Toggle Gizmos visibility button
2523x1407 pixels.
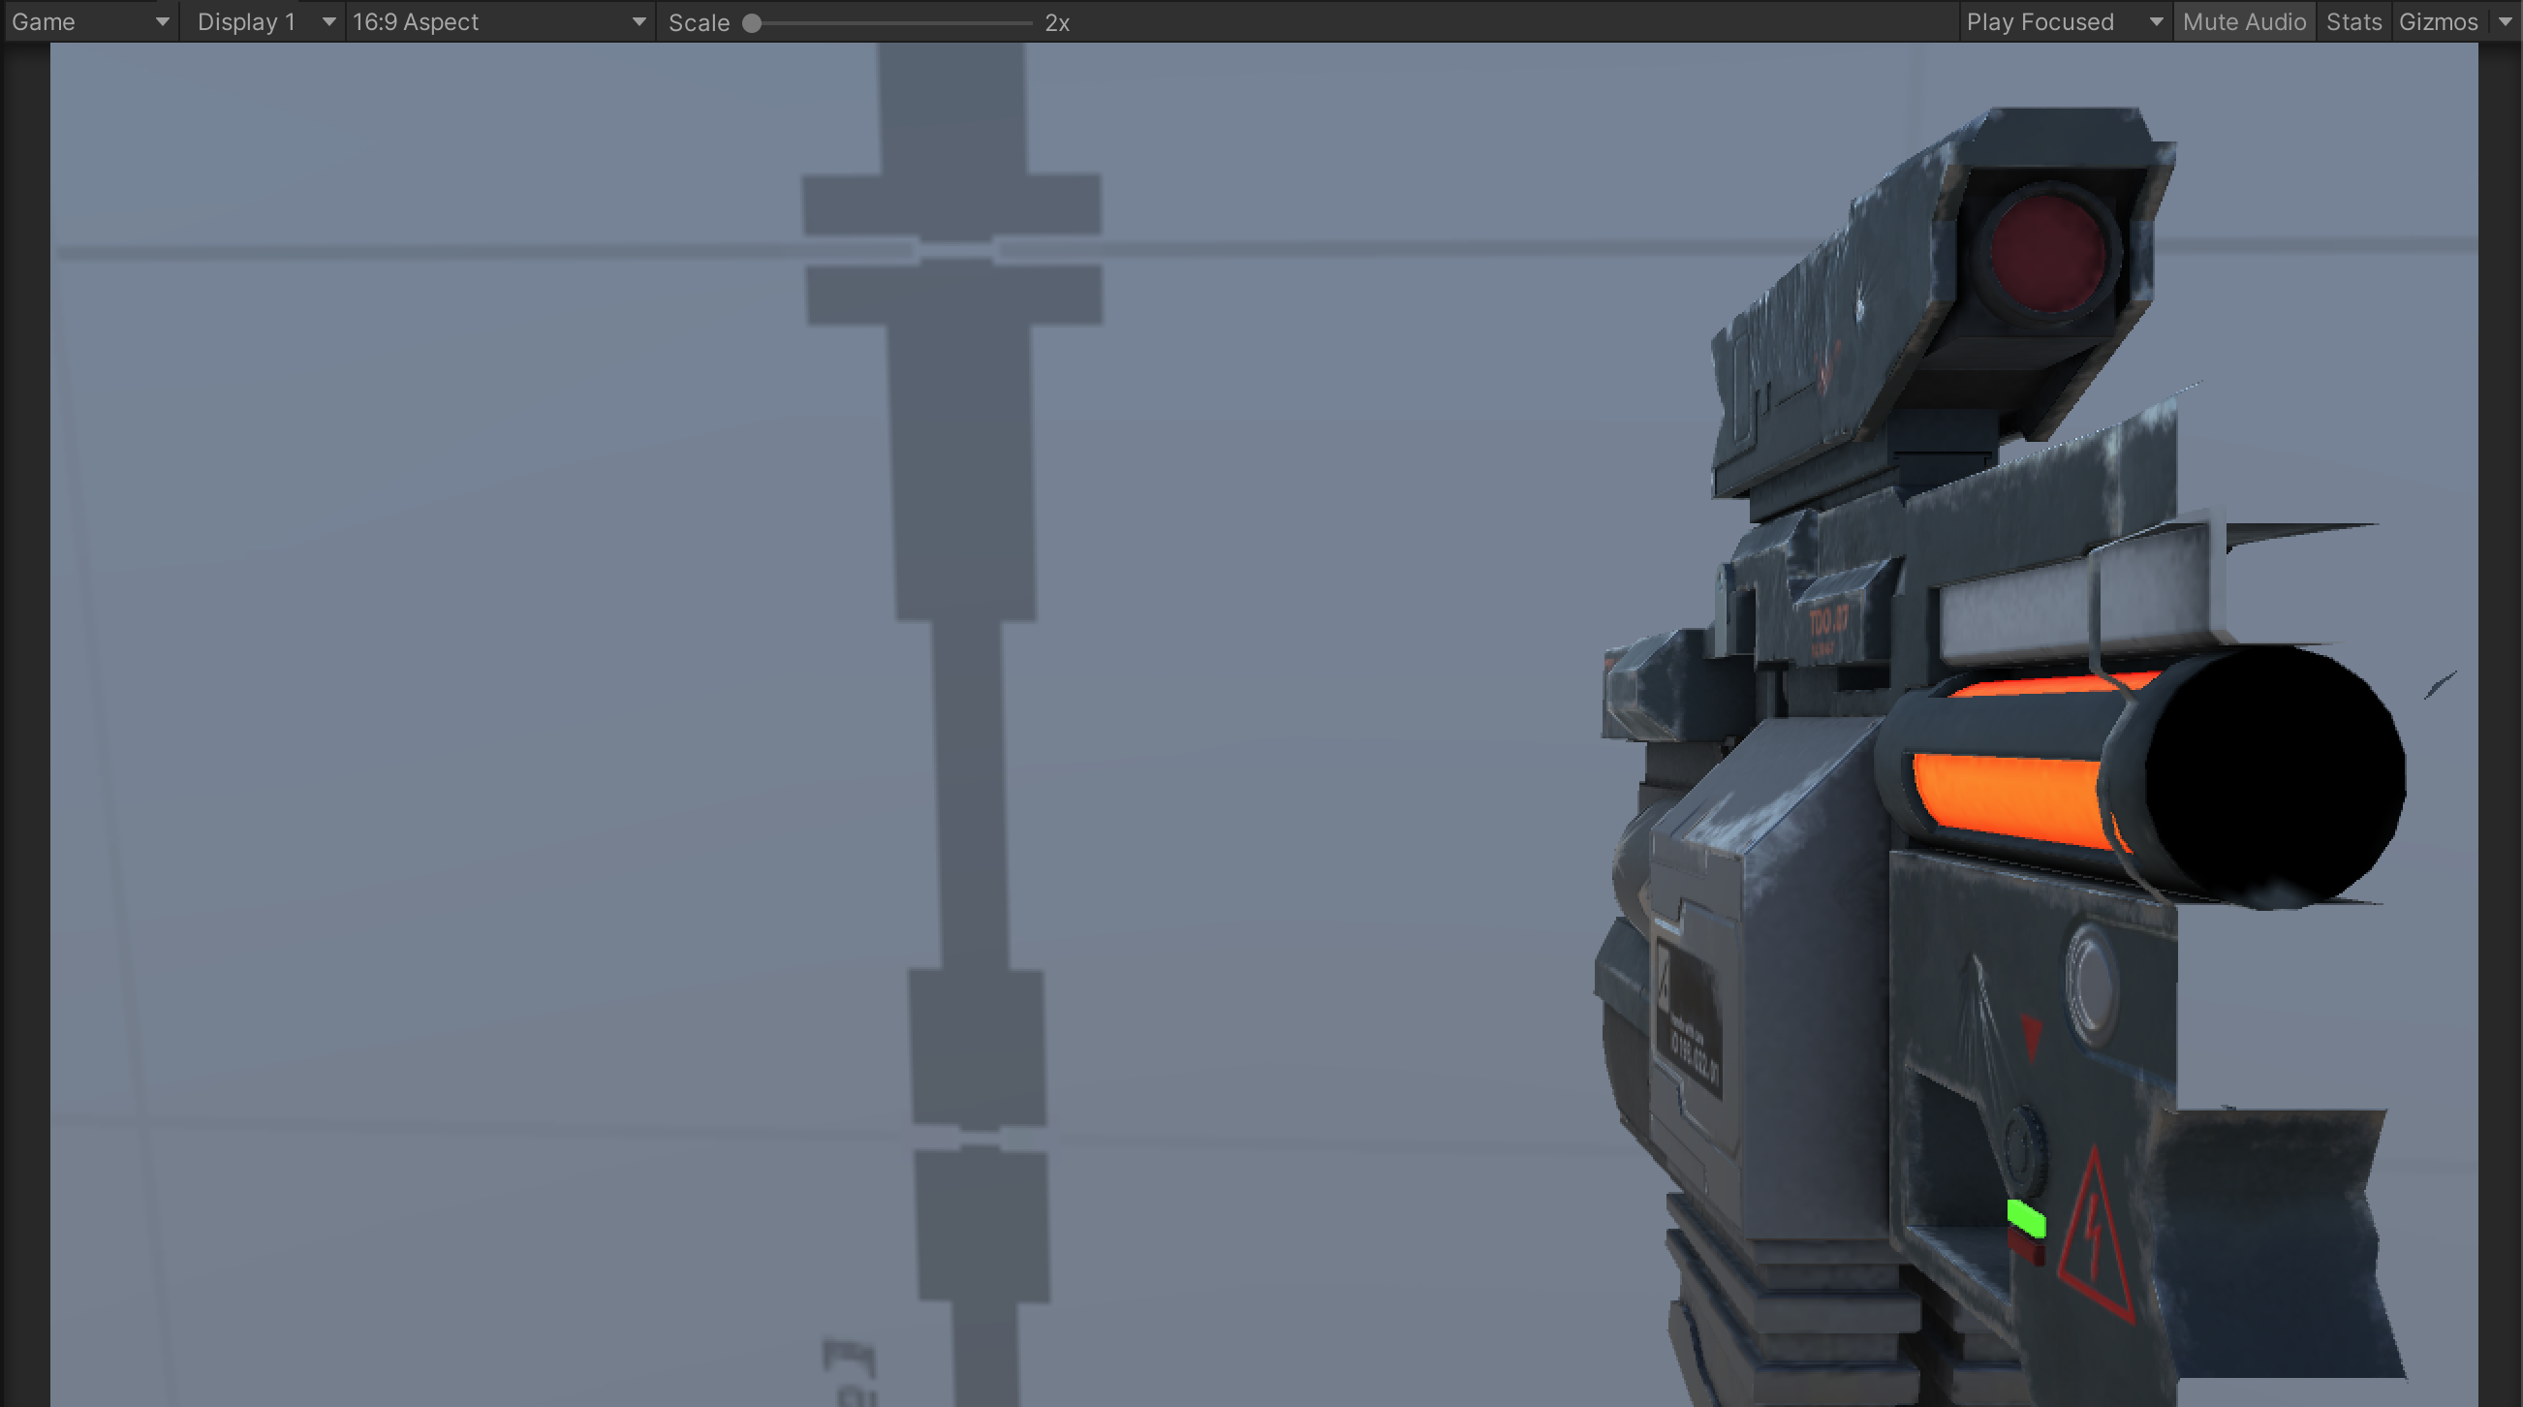tap(2438, 21)
